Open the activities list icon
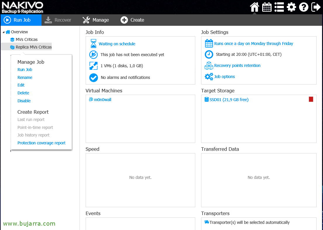 click(279, 7)
